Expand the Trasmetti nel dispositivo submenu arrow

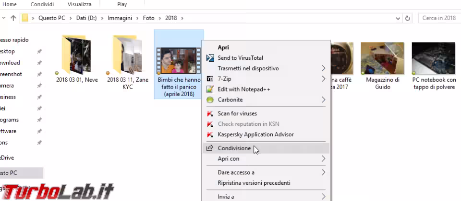pyautogui.click(x=323, y=68)
